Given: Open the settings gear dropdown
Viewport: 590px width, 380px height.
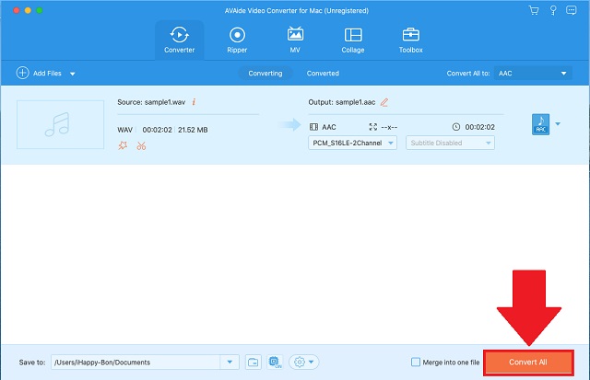Looking at the screenshot, I should (304, 362).
